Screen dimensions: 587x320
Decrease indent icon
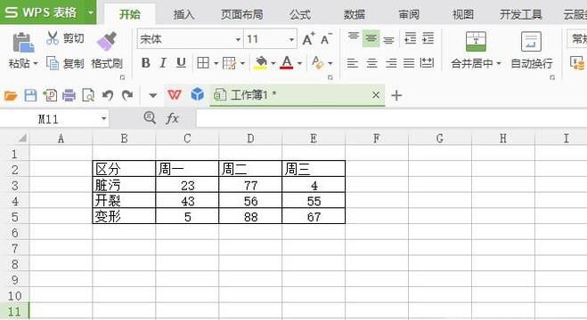pos(411,38)
